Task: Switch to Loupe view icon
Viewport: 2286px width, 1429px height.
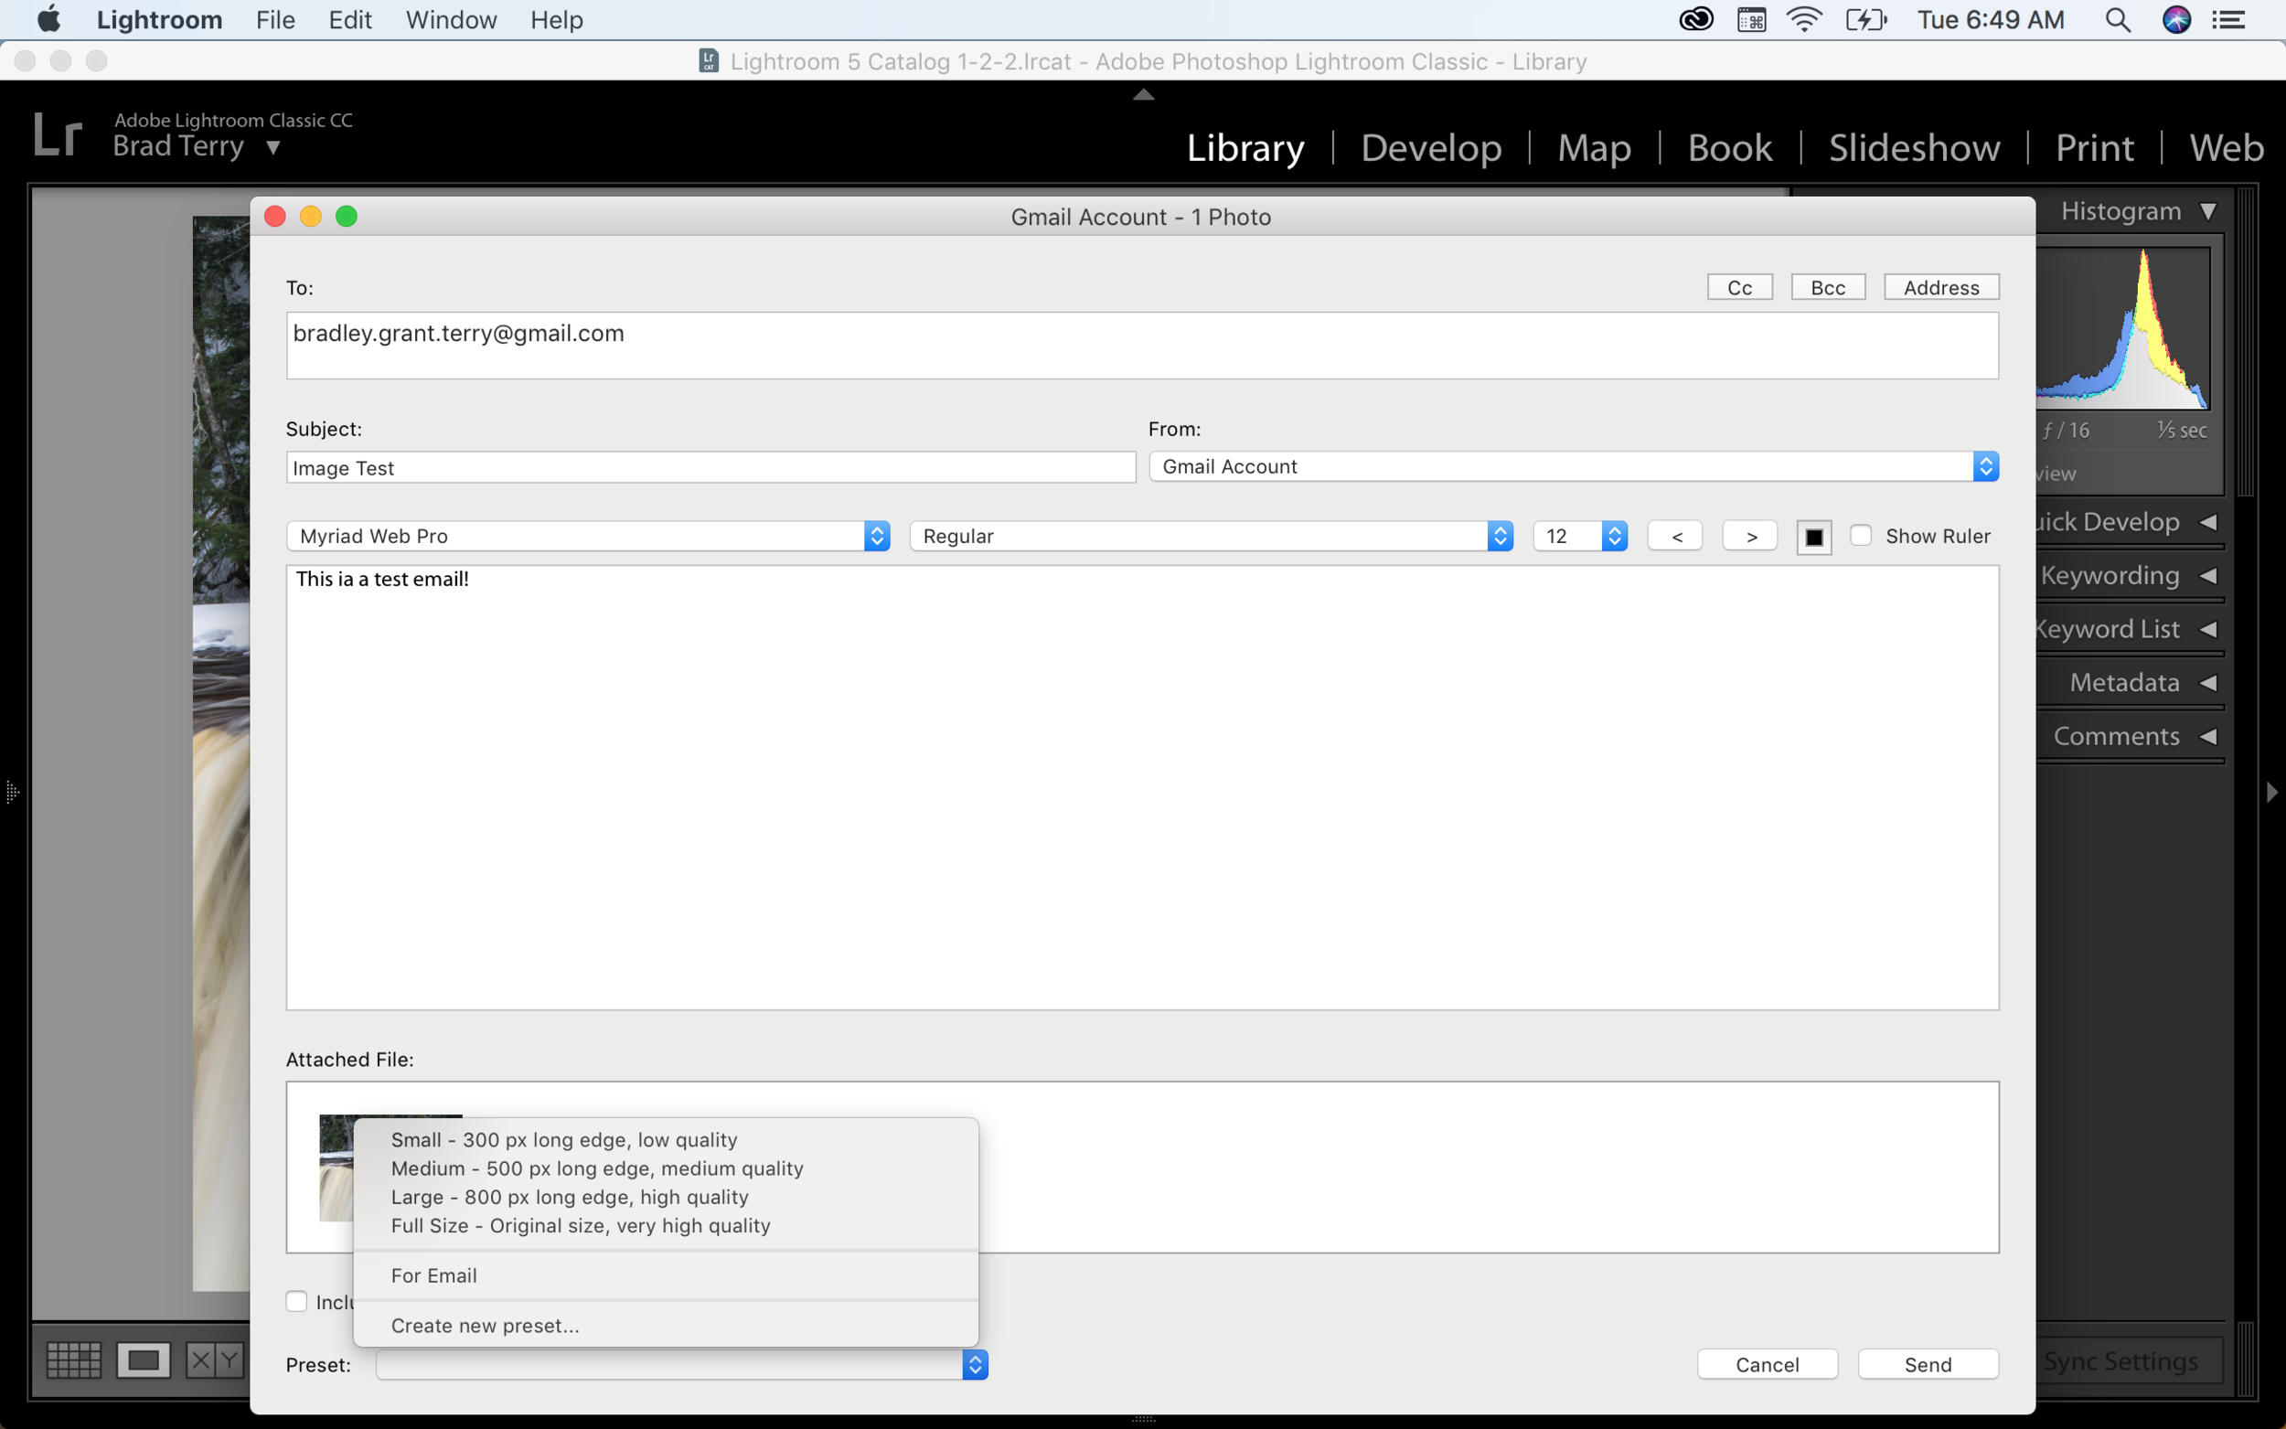Action: pyautogui.click(x=144, y=1360)
